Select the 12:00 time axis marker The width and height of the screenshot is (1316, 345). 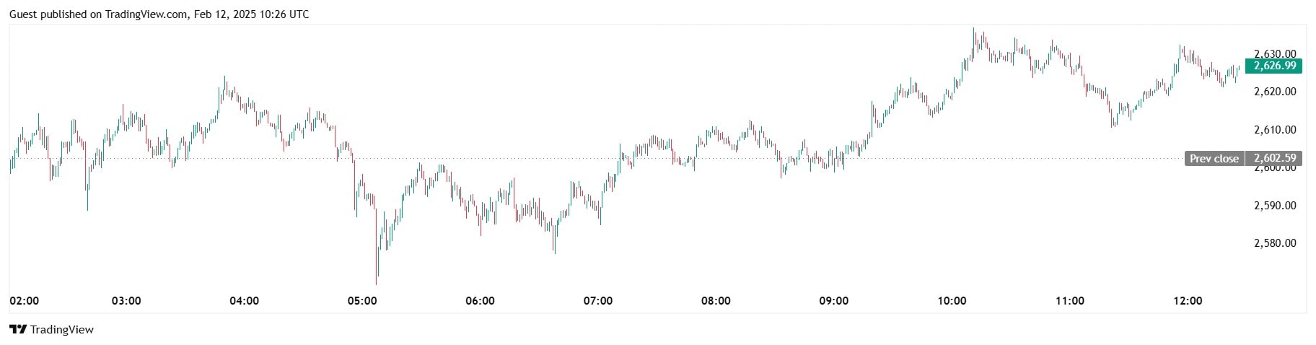click(1188, 301)
